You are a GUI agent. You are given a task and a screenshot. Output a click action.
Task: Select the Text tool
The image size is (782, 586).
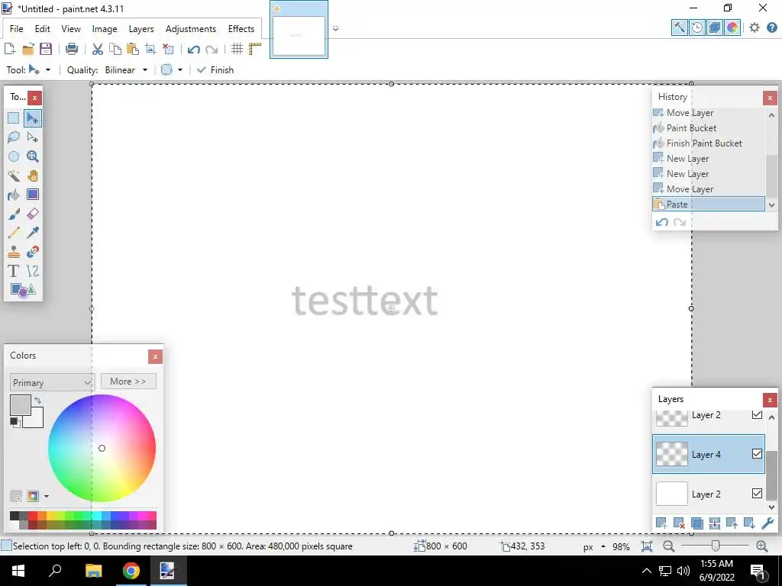click(14, 271)
